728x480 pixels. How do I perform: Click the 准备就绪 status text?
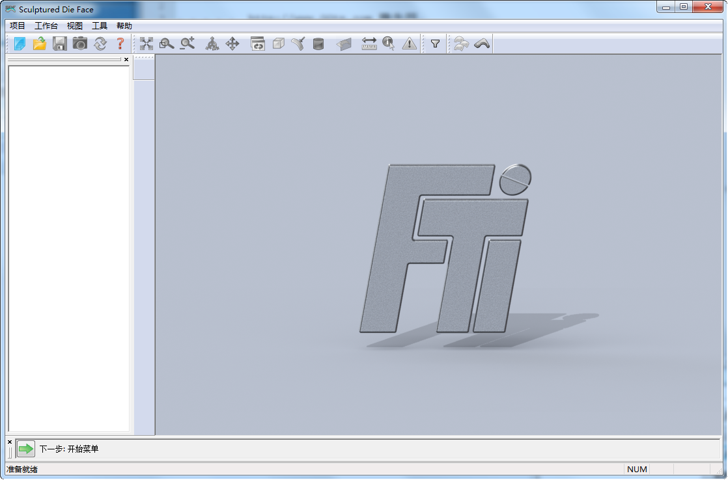click(x=22, y=470)
